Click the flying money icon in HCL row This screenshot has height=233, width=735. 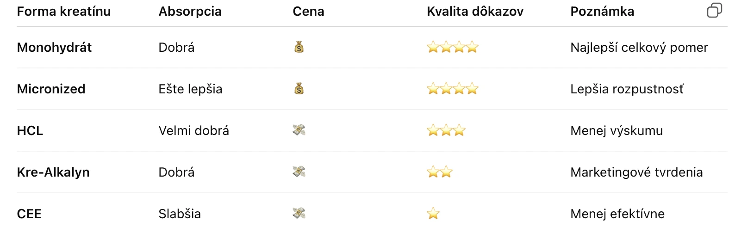tap(299, 130)
